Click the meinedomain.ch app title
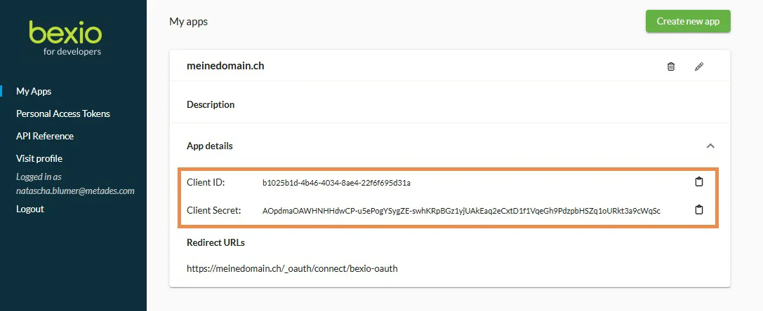The width and height of the screenshot is (763, 311). click(225, 66)
